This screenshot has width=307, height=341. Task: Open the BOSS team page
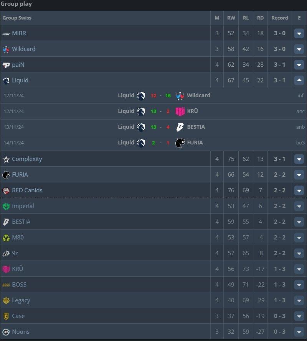point(19,285)
